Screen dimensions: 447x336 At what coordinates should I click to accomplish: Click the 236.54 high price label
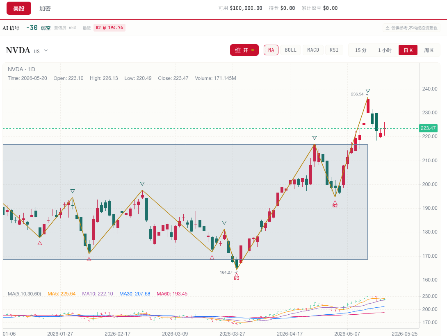click(357, 94)
